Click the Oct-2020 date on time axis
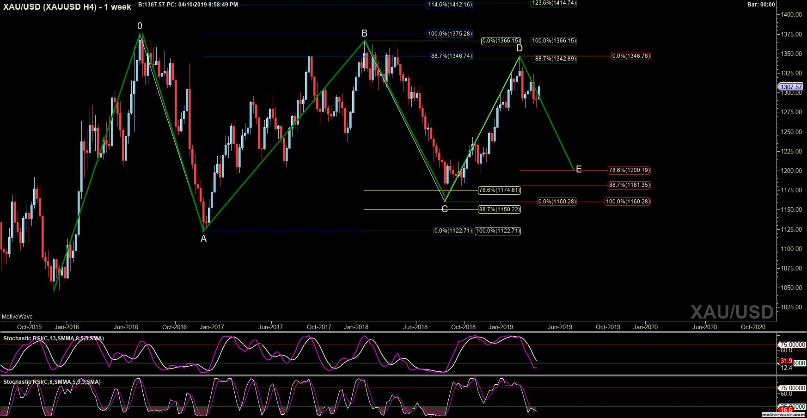The height and width of the screenshot is (418, 807). pos(753,327)
